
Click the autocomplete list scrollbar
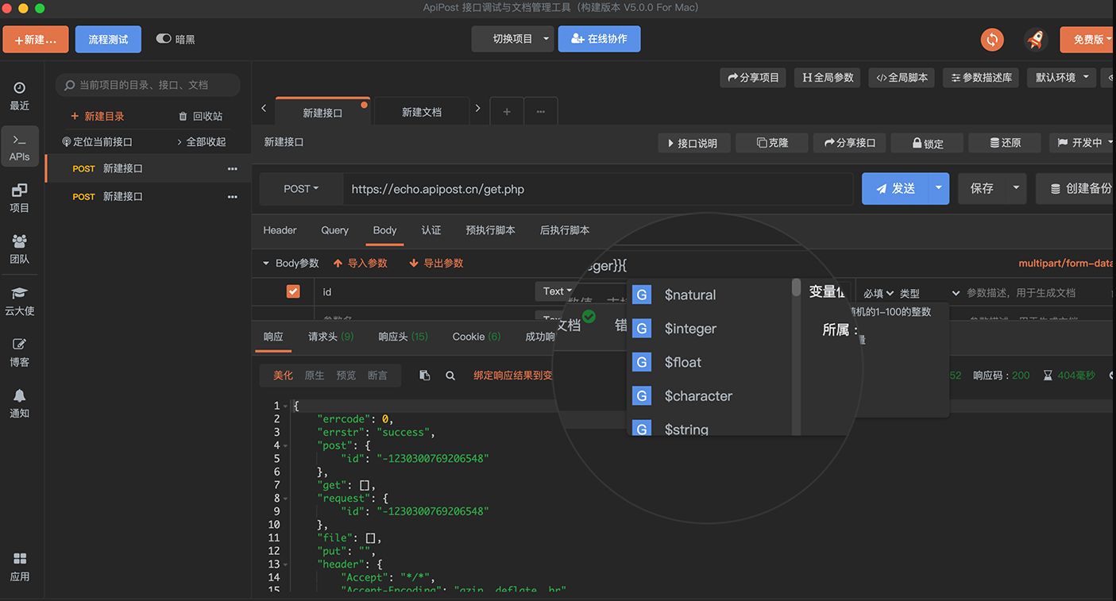pyautogui.click(x=796, y=287)
